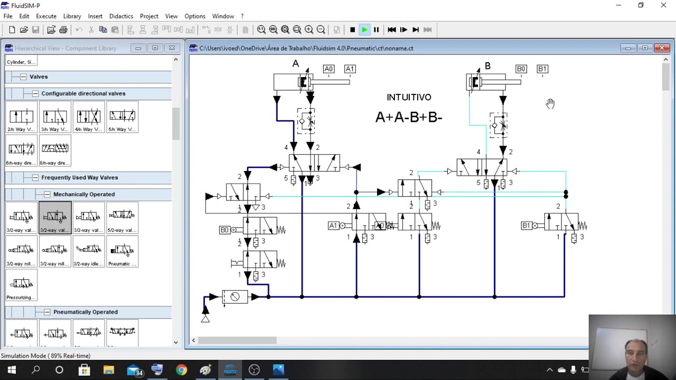Click the green Start simulation button
676x380 pixels.
point(364,30)
